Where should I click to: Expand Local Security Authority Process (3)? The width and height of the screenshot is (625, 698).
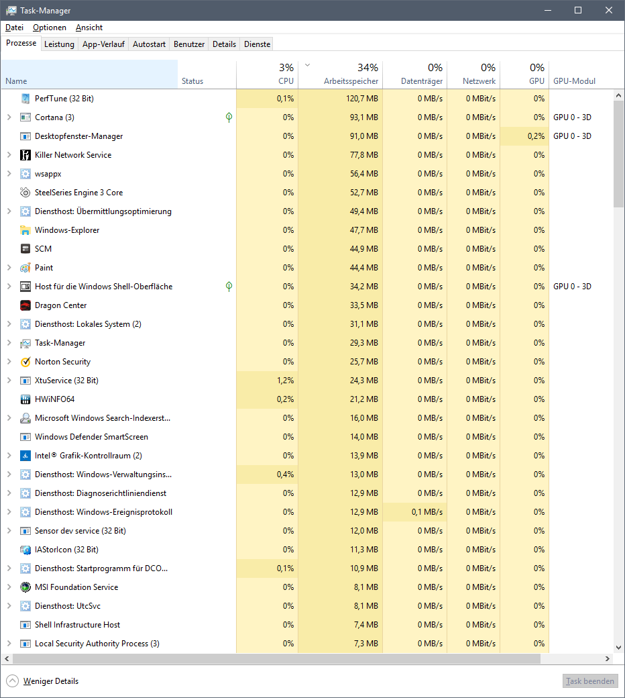click(x=9, y=644)
